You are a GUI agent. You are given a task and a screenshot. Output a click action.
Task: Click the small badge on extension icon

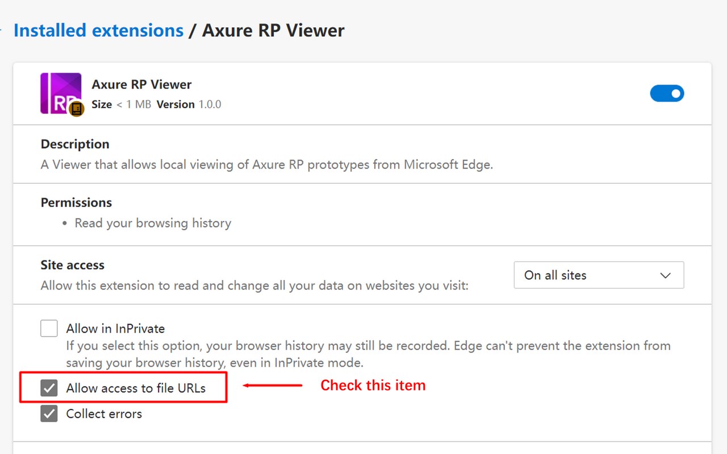pyautogui.click(x=77, y=109)
